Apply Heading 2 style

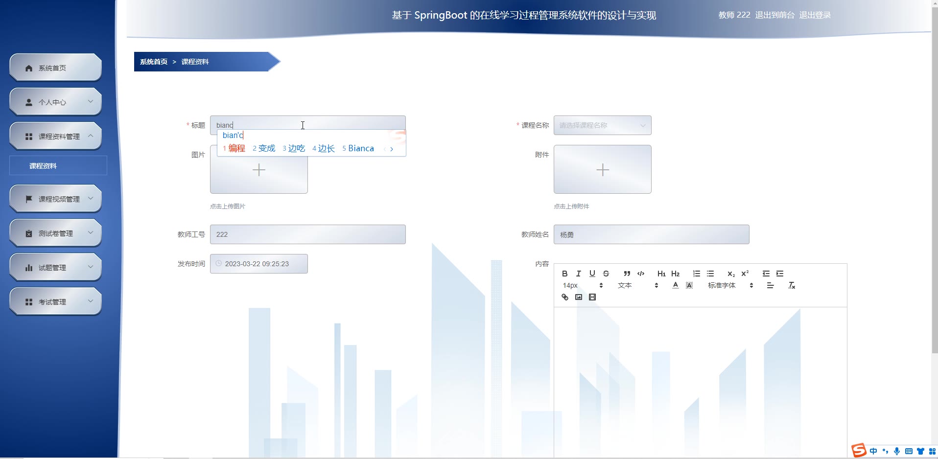pyautogui.click(x=675, y=274)
